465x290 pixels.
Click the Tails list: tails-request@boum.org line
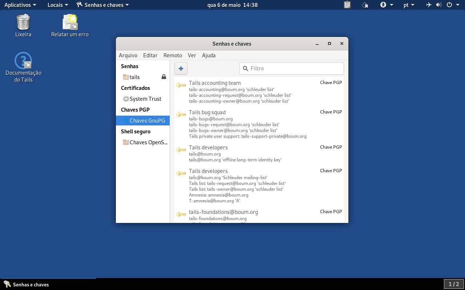tap(237, 183)
